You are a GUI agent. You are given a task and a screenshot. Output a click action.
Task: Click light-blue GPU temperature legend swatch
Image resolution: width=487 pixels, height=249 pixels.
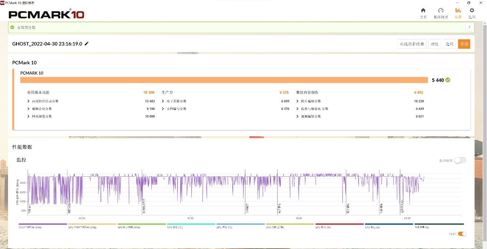tap(240, 224)
